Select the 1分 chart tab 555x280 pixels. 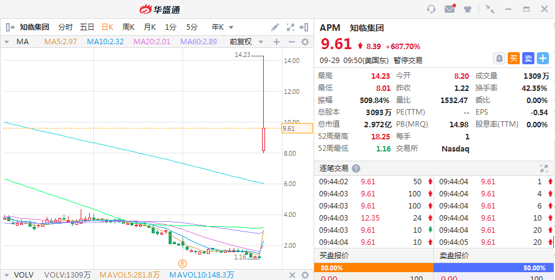170,27
